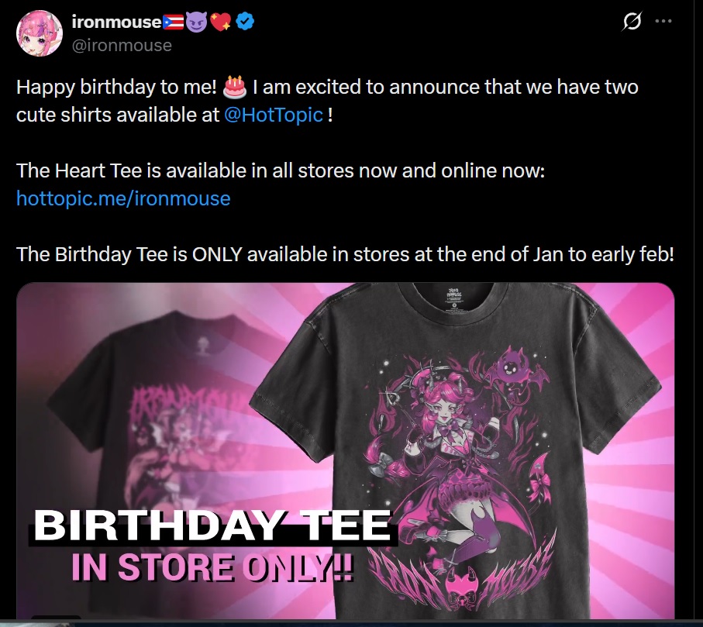
Task: Open the @ironmouse handle link
Action: [x=122, y=45]
